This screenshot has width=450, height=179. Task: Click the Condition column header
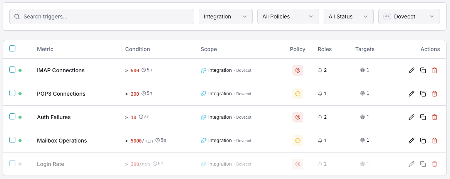pyautogui.click(x=138, y=49)
